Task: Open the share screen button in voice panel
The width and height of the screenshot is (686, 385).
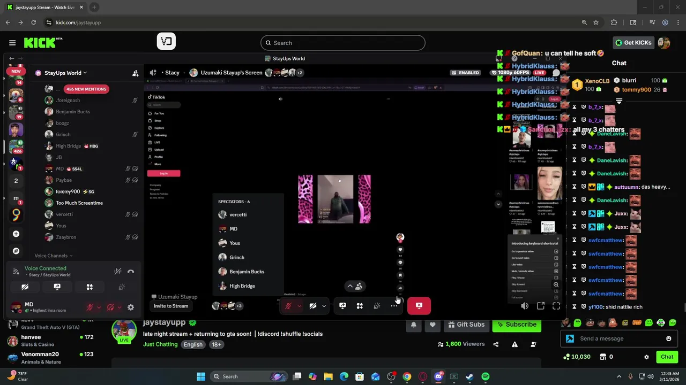Action: [x=57, y=287]
